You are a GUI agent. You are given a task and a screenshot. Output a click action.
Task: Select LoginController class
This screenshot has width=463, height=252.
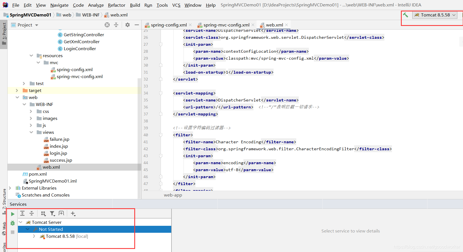pos(80,49)
